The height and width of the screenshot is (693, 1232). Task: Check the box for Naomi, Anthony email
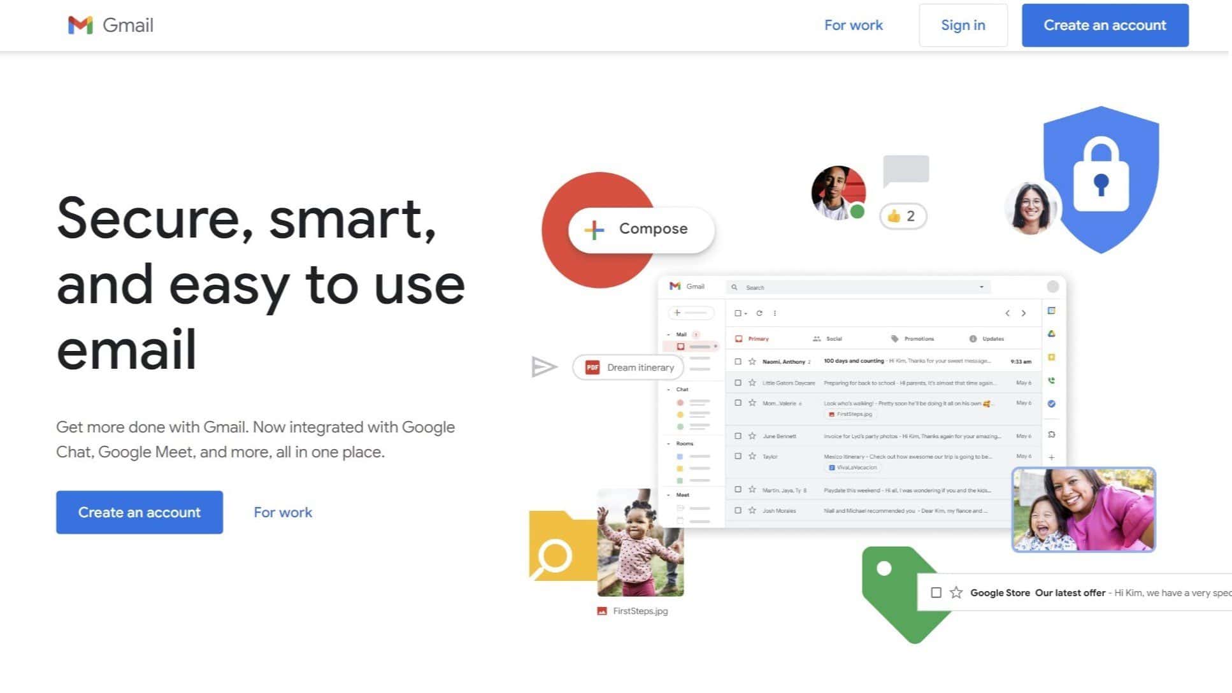click(x=738, y=361)
